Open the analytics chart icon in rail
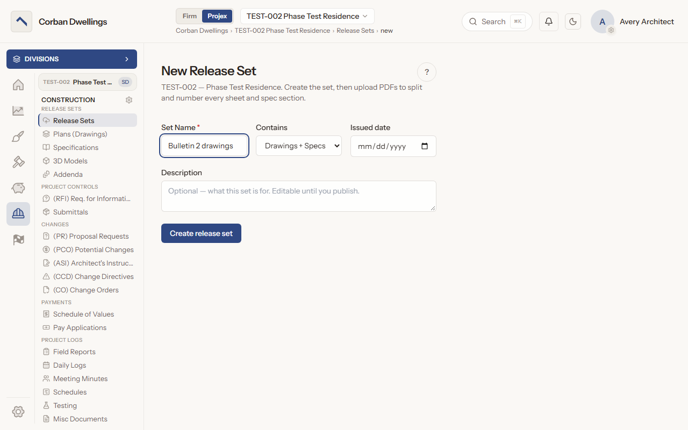 (x=18, y=111)
